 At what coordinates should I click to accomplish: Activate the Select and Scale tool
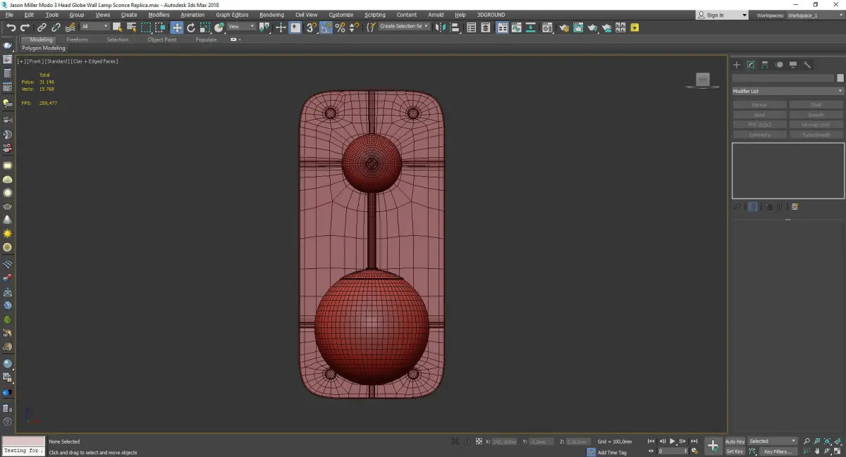[205, 27]
